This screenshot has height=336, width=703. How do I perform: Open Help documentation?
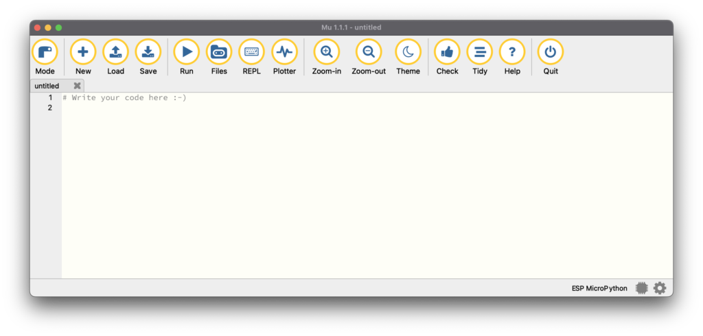512,57
